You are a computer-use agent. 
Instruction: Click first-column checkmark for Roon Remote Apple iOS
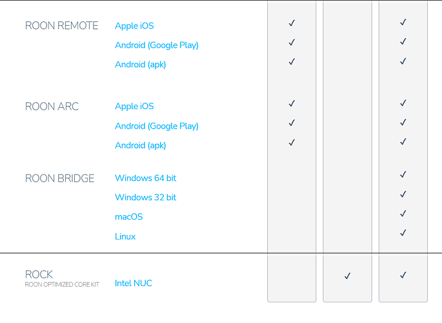tap(292, 23)
